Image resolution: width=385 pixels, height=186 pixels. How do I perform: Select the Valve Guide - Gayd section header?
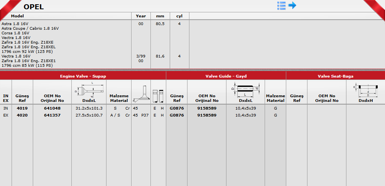click(226, 76)
